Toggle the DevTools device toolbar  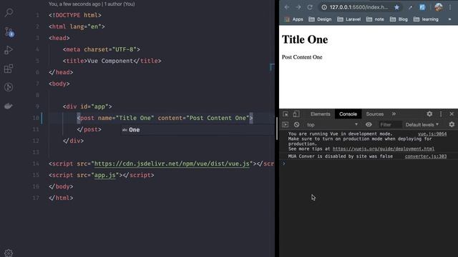[x=296, y=114]
